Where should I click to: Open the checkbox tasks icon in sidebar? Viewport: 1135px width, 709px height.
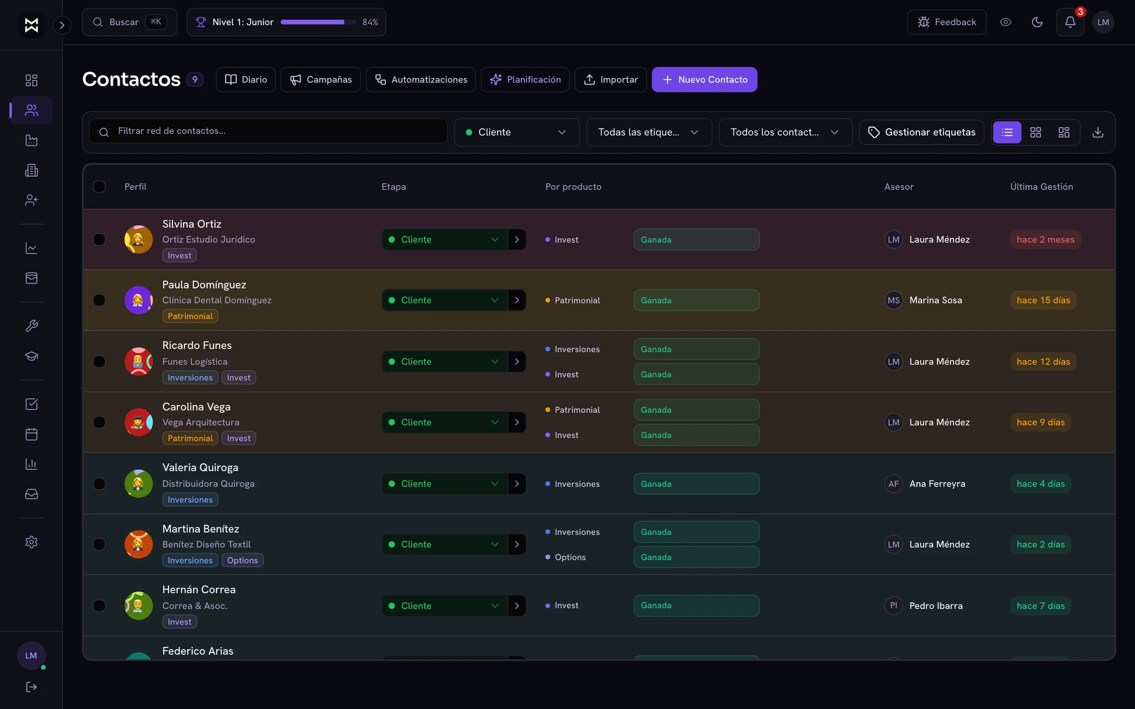(x=32, y=404)
